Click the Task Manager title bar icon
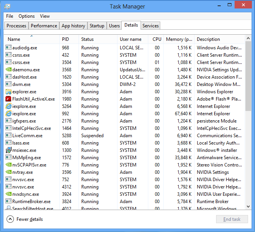 point(7,7)
